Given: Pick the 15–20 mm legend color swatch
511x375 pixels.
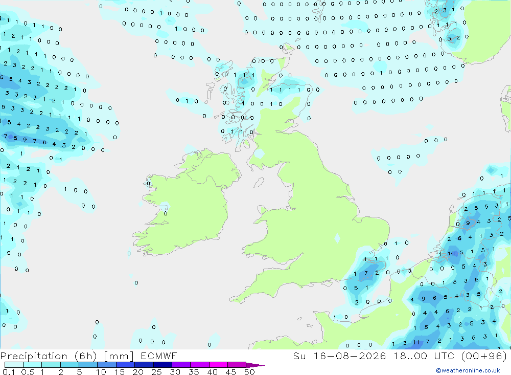Looking at the screenshot, I should (126, 365).
